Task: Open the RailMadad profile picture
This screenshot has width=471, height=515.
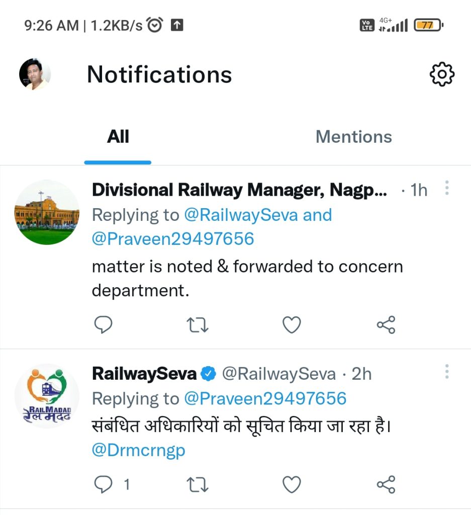Action: 47,396
